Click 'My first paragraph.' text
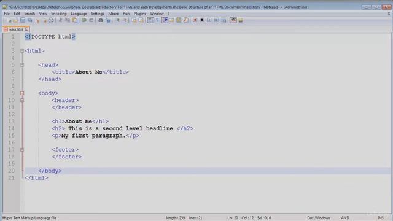 coord(93,136)
